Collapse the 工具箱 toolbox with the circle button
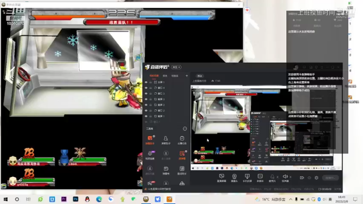363x204 pixels. click(x=185, y=129)
